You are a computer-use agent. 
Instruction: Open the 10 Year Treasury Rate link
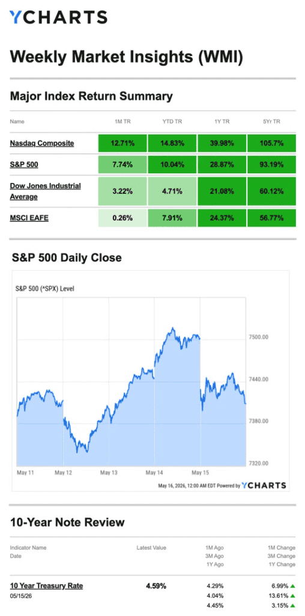(x=46, y=586)
